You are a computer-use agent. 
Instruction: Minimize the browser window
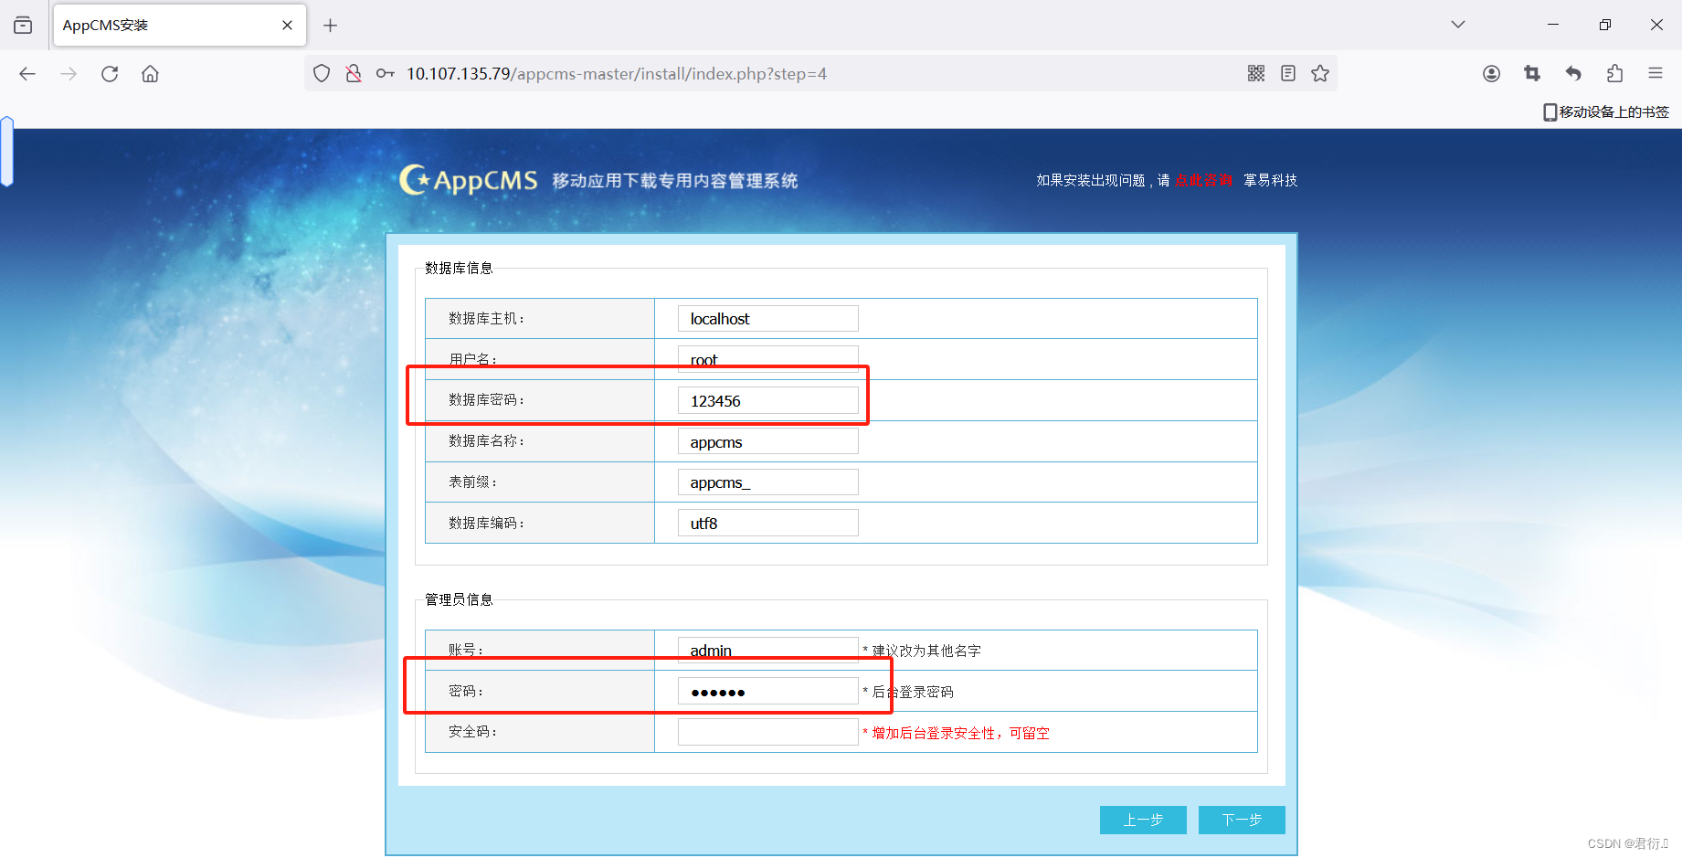click(1553, 25)
